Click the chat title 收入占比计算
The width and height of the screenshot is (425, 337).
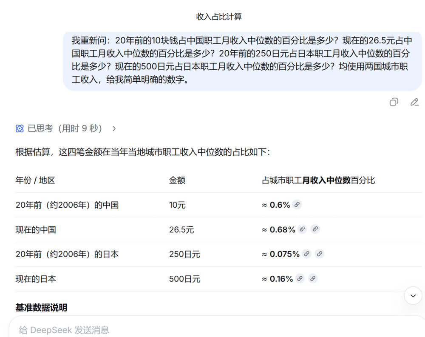click(x=219, y=17)
